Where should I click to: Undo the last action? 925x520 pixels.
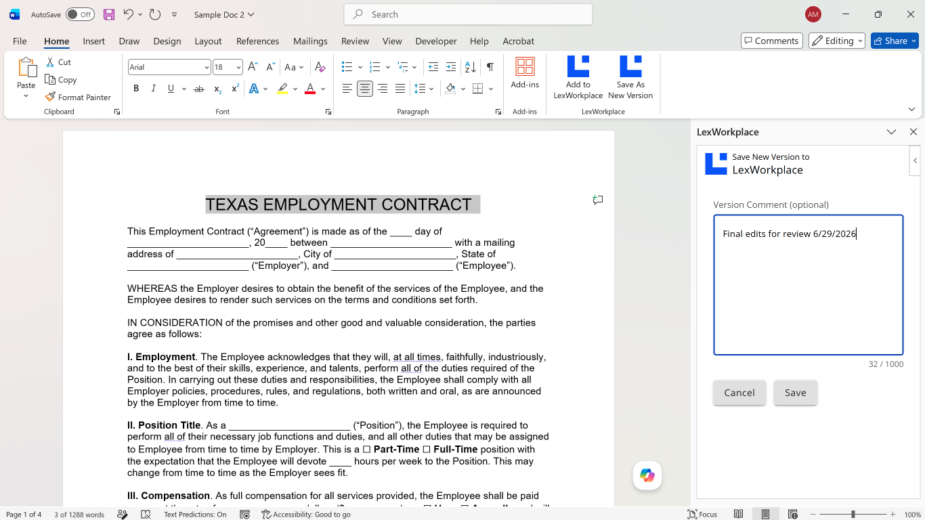pos(128,14)
